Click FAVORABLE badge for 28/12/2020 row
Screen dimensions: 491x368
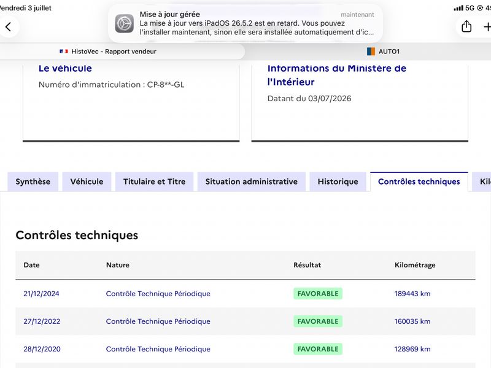(318, 349)
